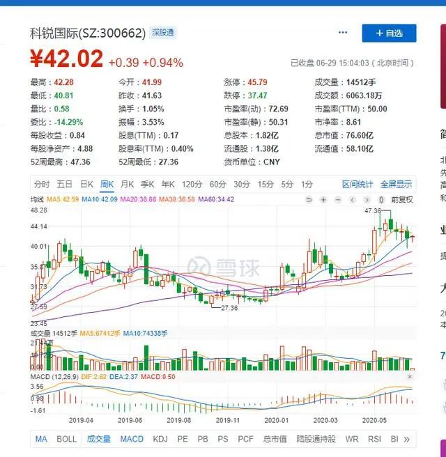Toggle the PB indicator
The height and width of the screenshot is (457, 446).
[203, 439]
